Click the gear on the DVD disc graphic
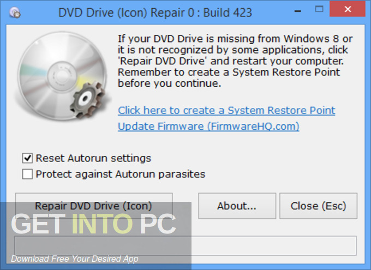The height and width of the screenshot is (270, 371). [87, 98]
